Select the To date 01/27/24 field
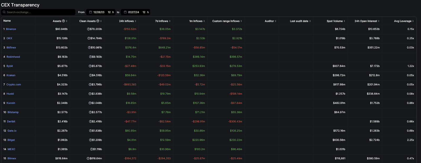The height and width of the screenshot is (163, 421). point(134,12)
